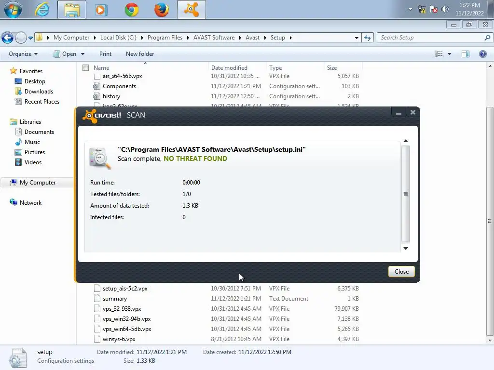Image resolution: width=494 pixels, height=370 pixels.
Task: Click Print in the toolbar
Action: [x=105, y=54]
